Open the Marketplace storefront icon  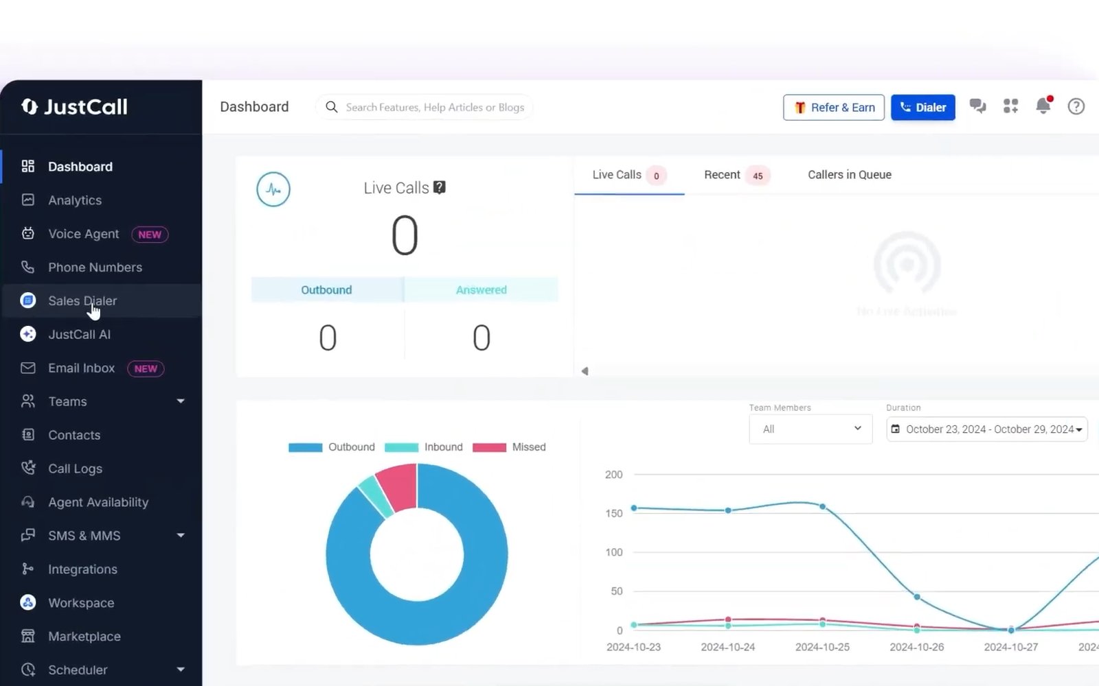[28, 636]
